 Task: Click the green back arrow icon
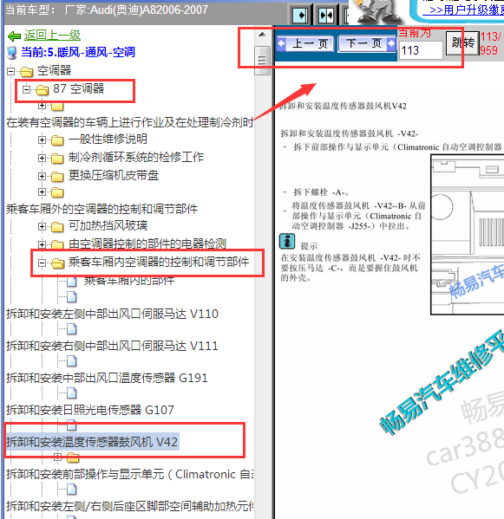(14, 36)
